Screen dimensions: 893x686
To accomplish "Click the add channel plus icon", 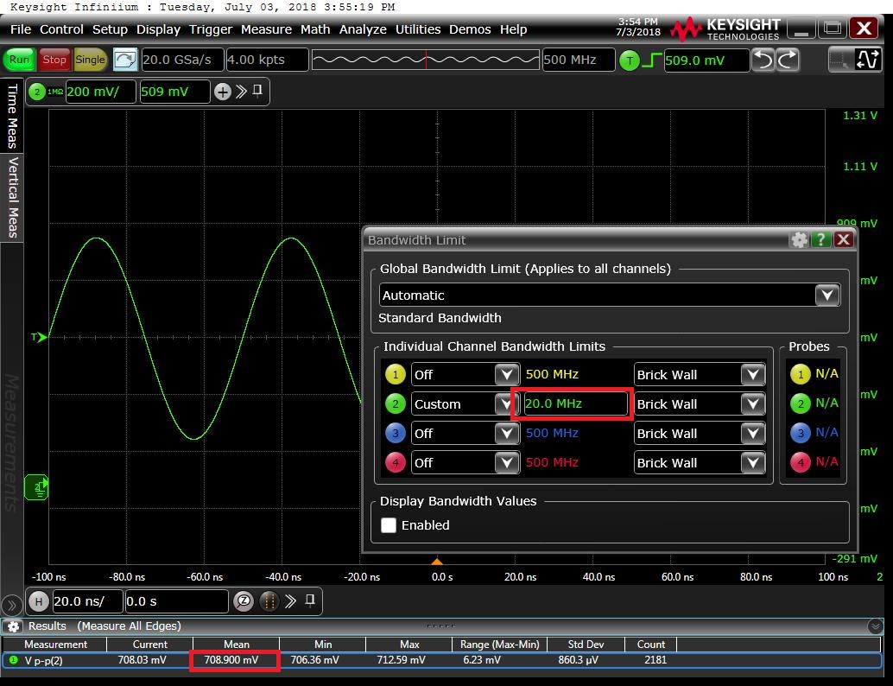I will (x=222, y=92).
